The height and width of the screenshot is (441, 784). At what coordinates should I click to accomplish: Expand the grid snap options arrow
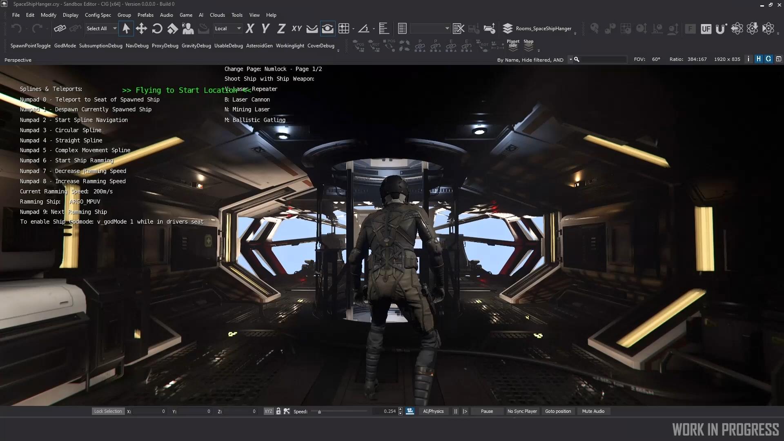[353, 29]
